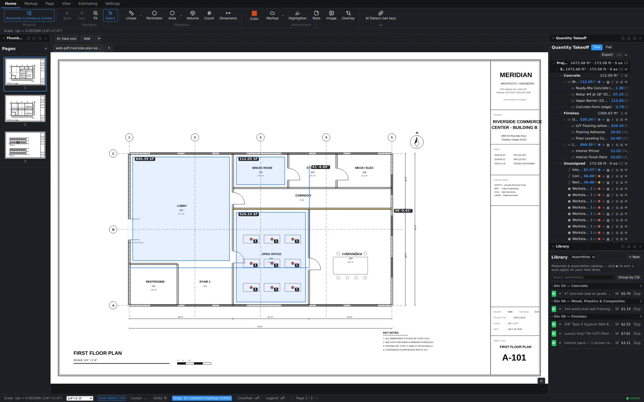This screenshot has height=402, width=644.
Task: Pick the Highlighter annotation tool
Action: 297,15
